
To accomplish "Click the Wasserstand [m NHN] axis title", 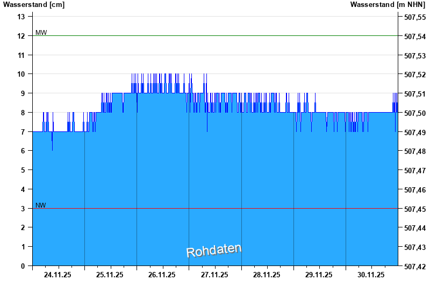I will pyautogui.click(x=388, y=5).
